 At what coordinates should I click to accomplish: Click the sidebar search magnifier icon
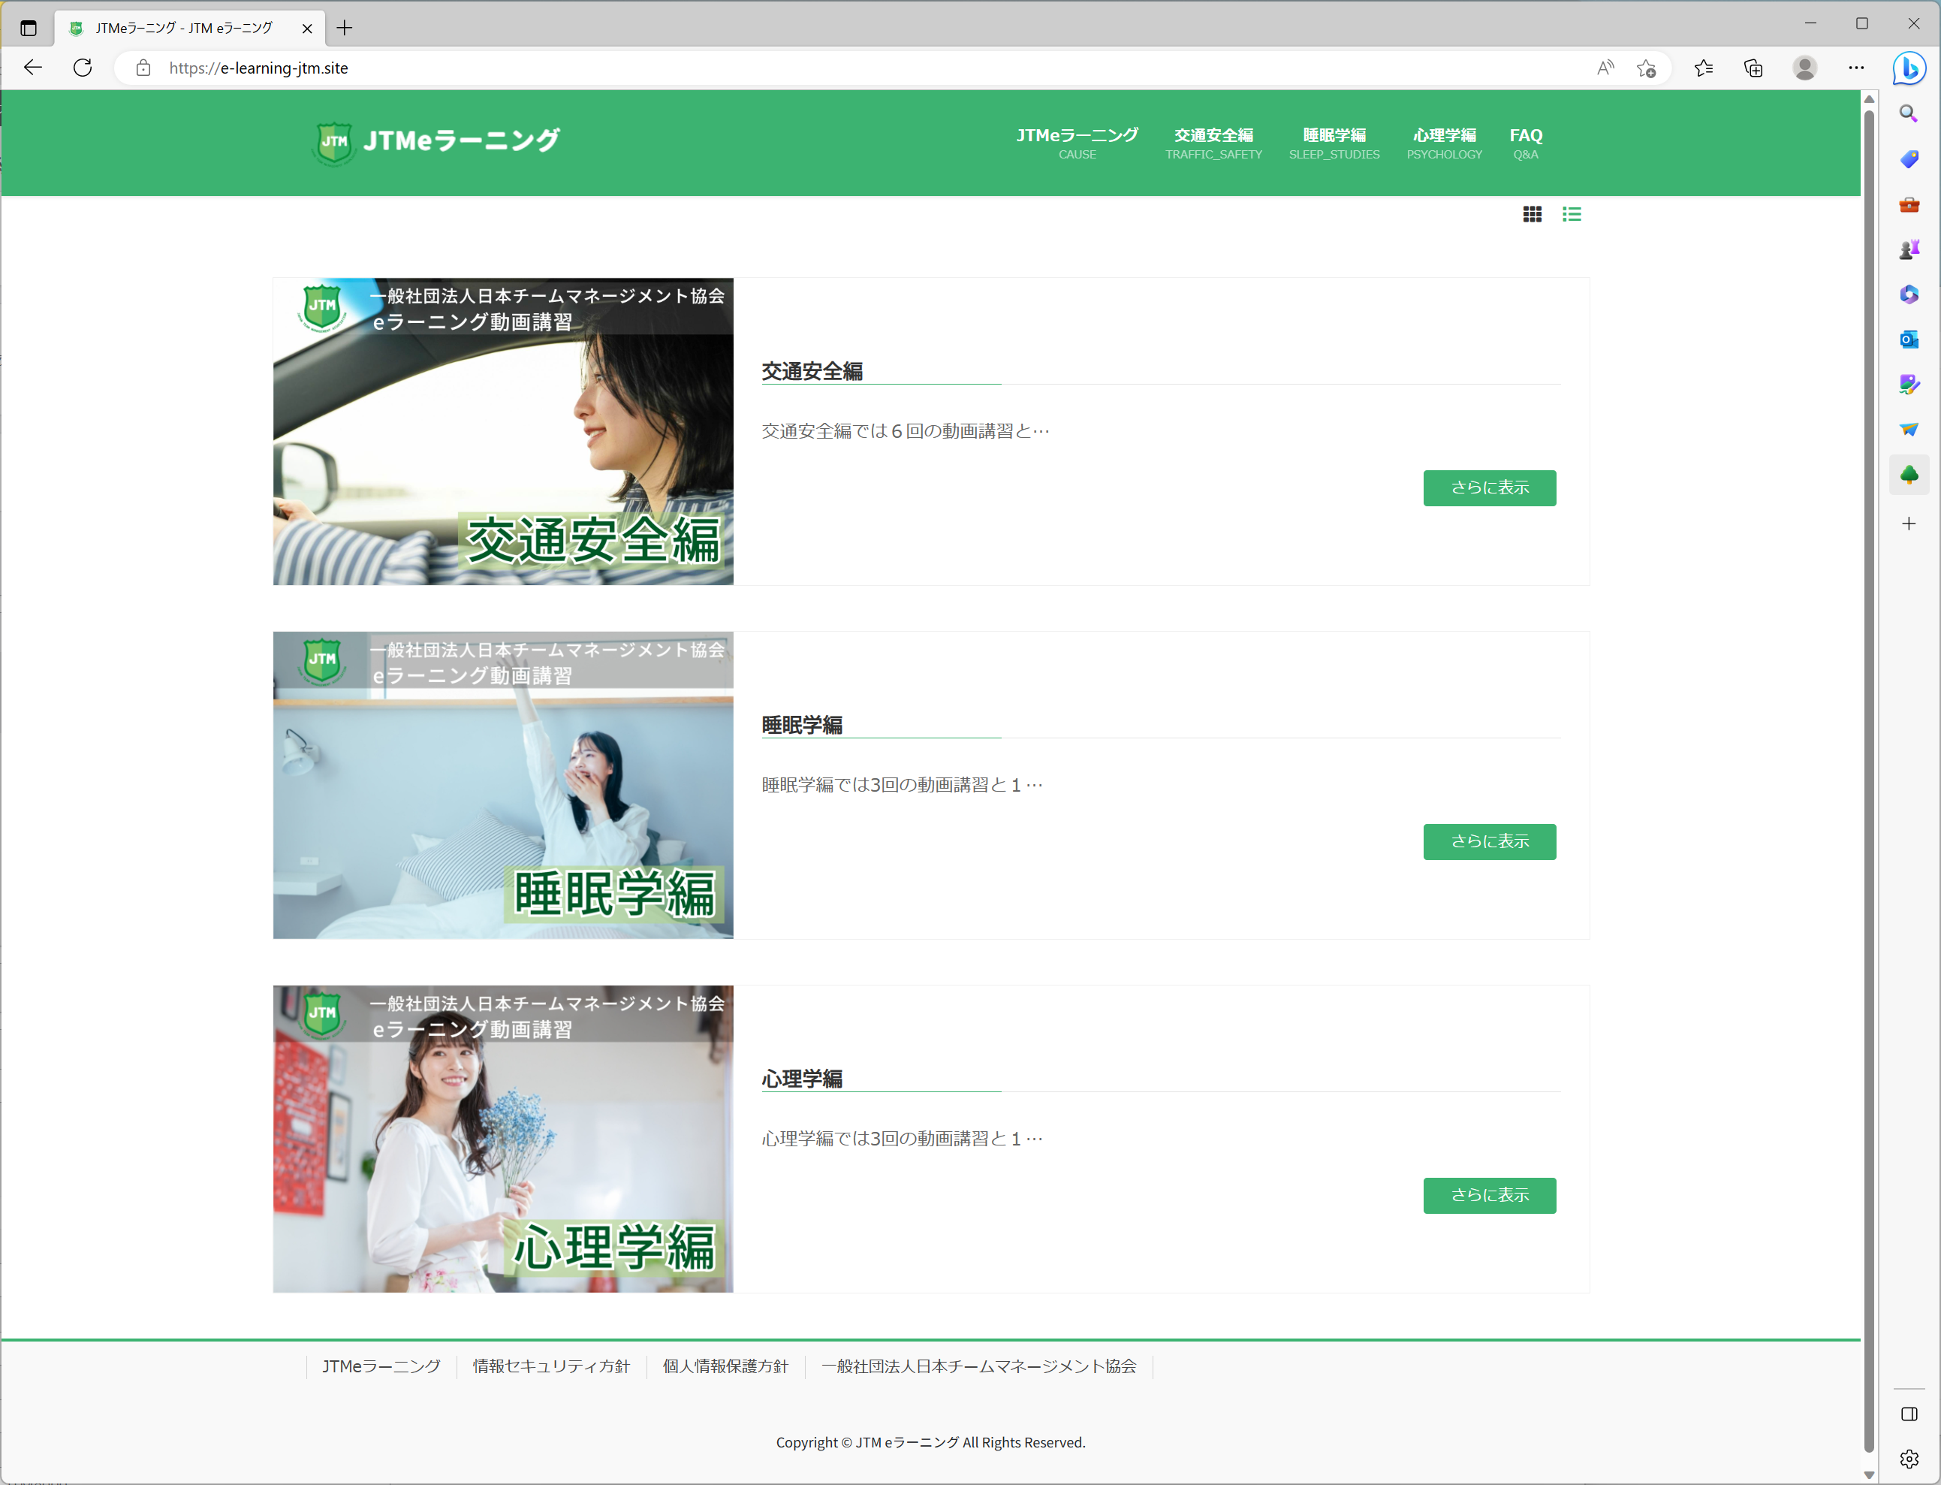(x=1908, y=114)
